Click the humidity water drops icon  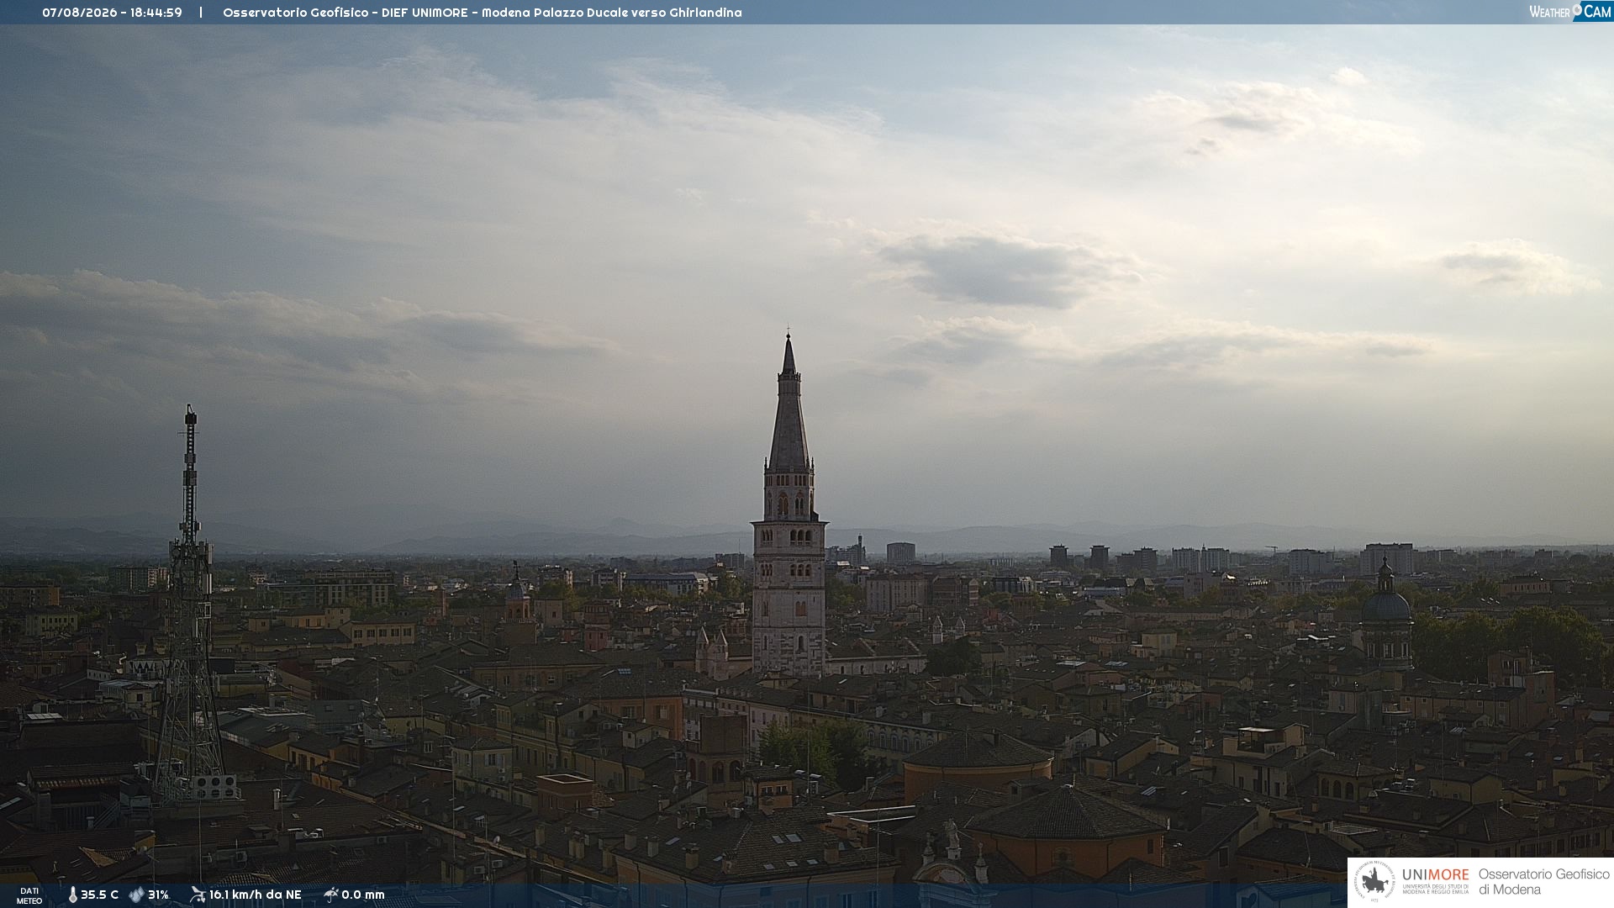tap(136, 895)
